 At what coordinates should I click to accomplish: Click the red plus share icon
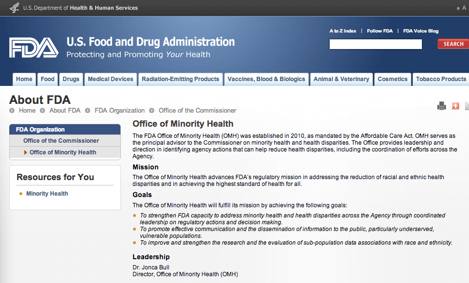pyautogui.click(x=455, y=106)
